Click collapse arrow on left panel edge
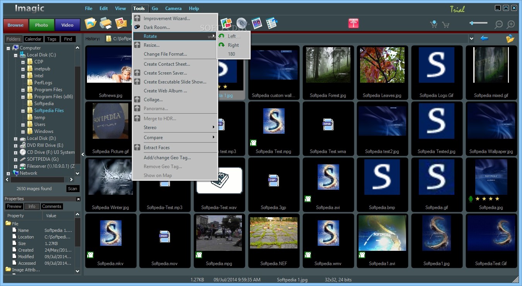 click(x=83, y=154)
